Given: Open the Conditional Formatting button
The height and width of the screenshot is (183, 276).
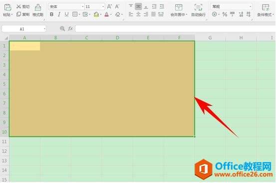Looking at the screenshot, I should (266, 10).
